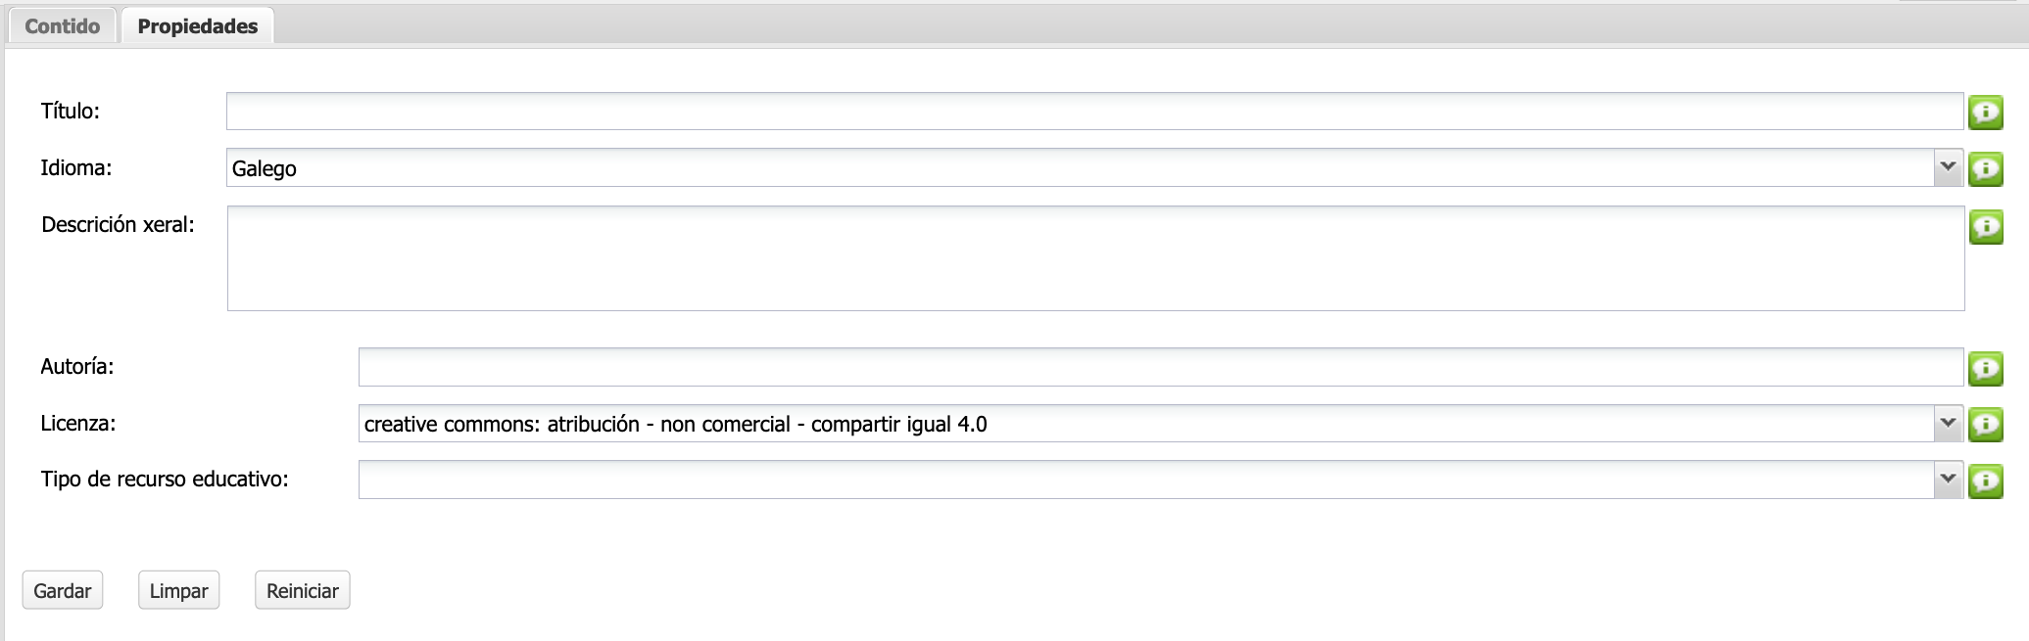This screenshot has width=2029, height=641.
Task: Click the Autoría help info icon
Action: pyautogui.click(x=1986, y=368)
